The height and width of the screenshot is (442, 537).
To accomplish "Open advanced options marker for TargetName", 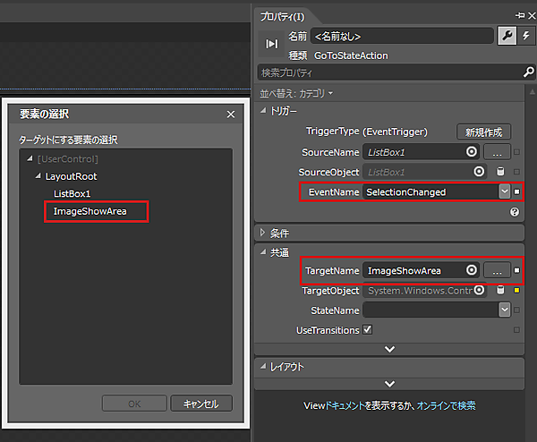I will [x=516, y=270].
